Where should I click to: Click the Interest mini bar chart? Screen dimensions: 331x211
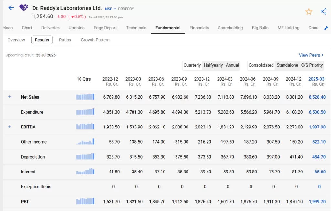click(x=85, y=171)
